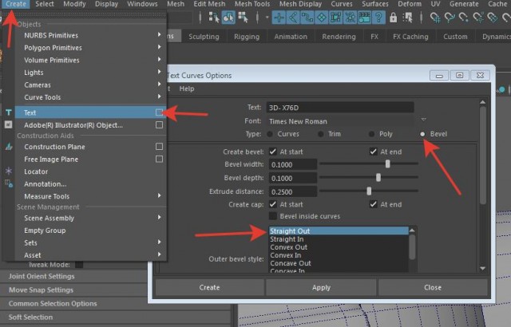Click the Construction Plane icon in menu
Screen dimensions: 511x327
[x=9, y=147]
